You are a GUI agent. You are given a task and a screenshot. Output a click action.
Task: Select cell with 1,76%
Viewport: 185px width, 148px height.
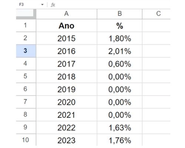[x=120, y=140]
